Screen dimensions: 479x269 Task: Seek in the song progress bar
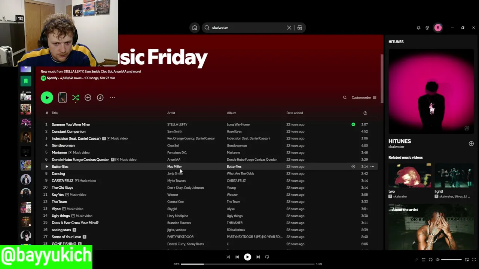(x=247, y=264)
